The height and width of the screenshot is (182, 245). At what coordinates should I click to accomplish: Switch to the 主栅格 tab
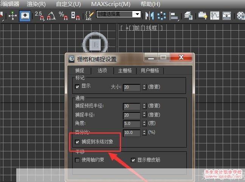[125, 70]
